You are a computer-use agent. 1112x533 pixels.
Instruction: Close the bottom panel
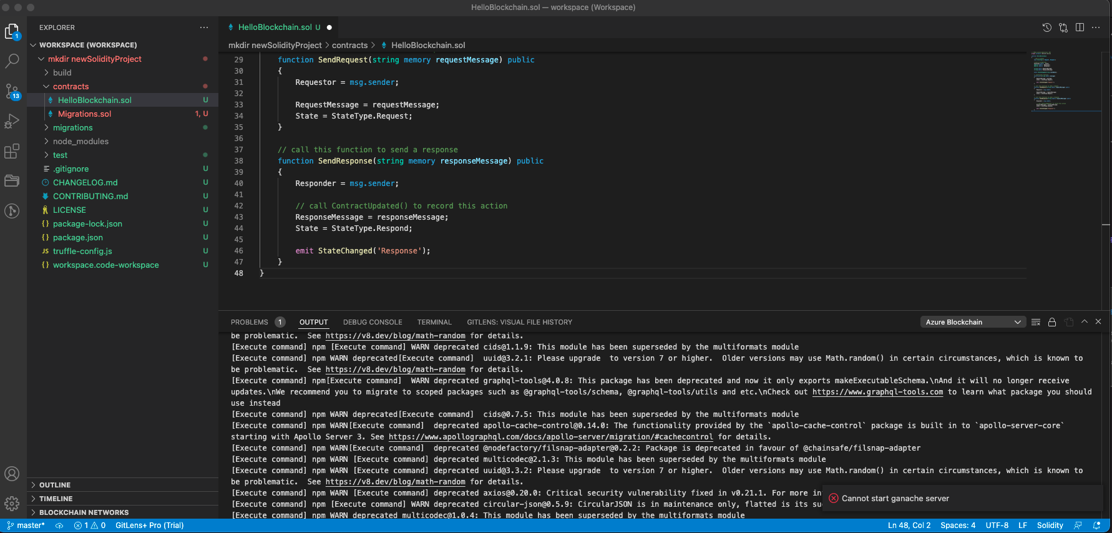(1099, 321)
